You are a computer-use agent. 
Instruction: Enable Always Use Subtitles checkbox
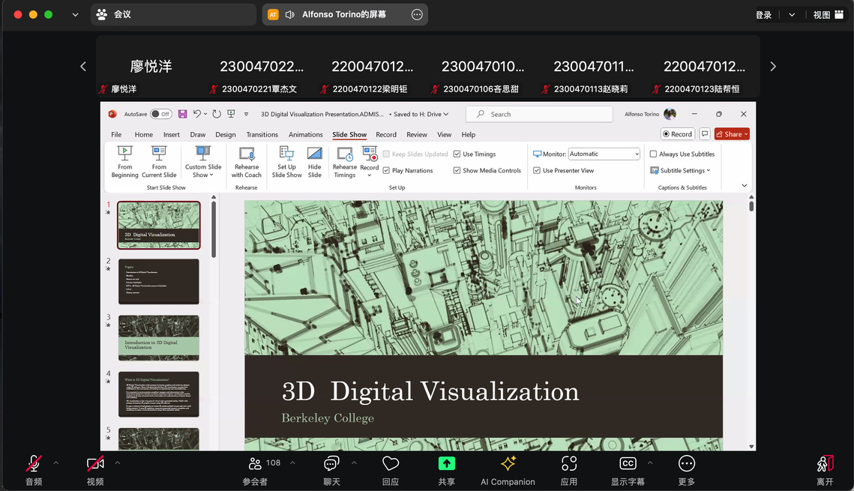click(654, 154)
